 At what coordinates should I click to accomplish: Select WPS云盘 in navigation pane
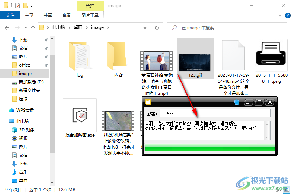(x=25, y=110)
